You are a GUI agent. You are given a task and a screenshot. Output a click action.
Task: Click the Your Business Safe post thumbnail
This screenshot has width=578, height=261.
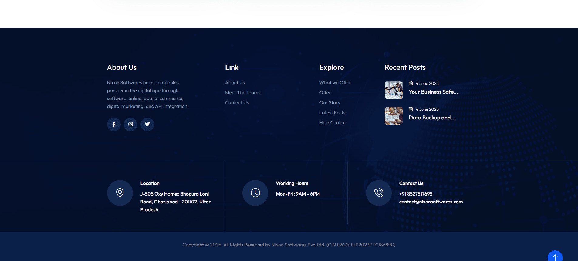pyautogui.click(x=394, y=90)
